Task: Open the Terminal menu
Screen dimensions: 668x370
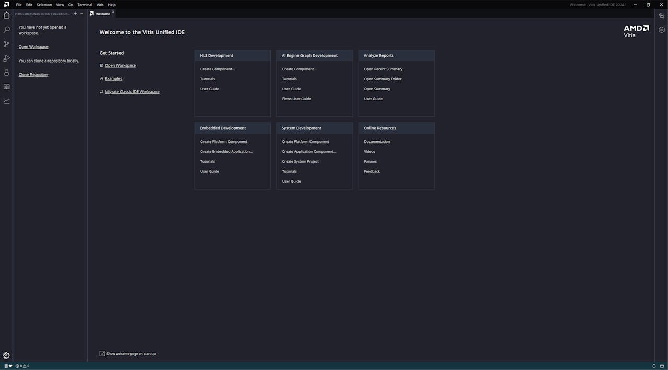Action: (x=85, y=5)
